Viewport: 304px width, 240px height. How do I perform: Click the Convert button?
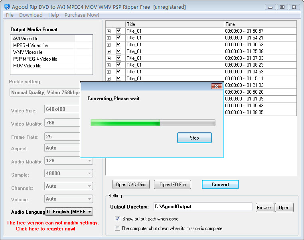(x=220, y=185)
